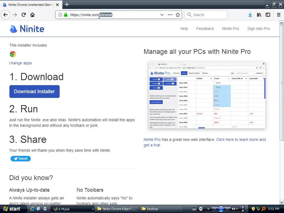The image size is (284, 213).
Task: Click the page scrollbar down arrow
Action: (282, 202)
